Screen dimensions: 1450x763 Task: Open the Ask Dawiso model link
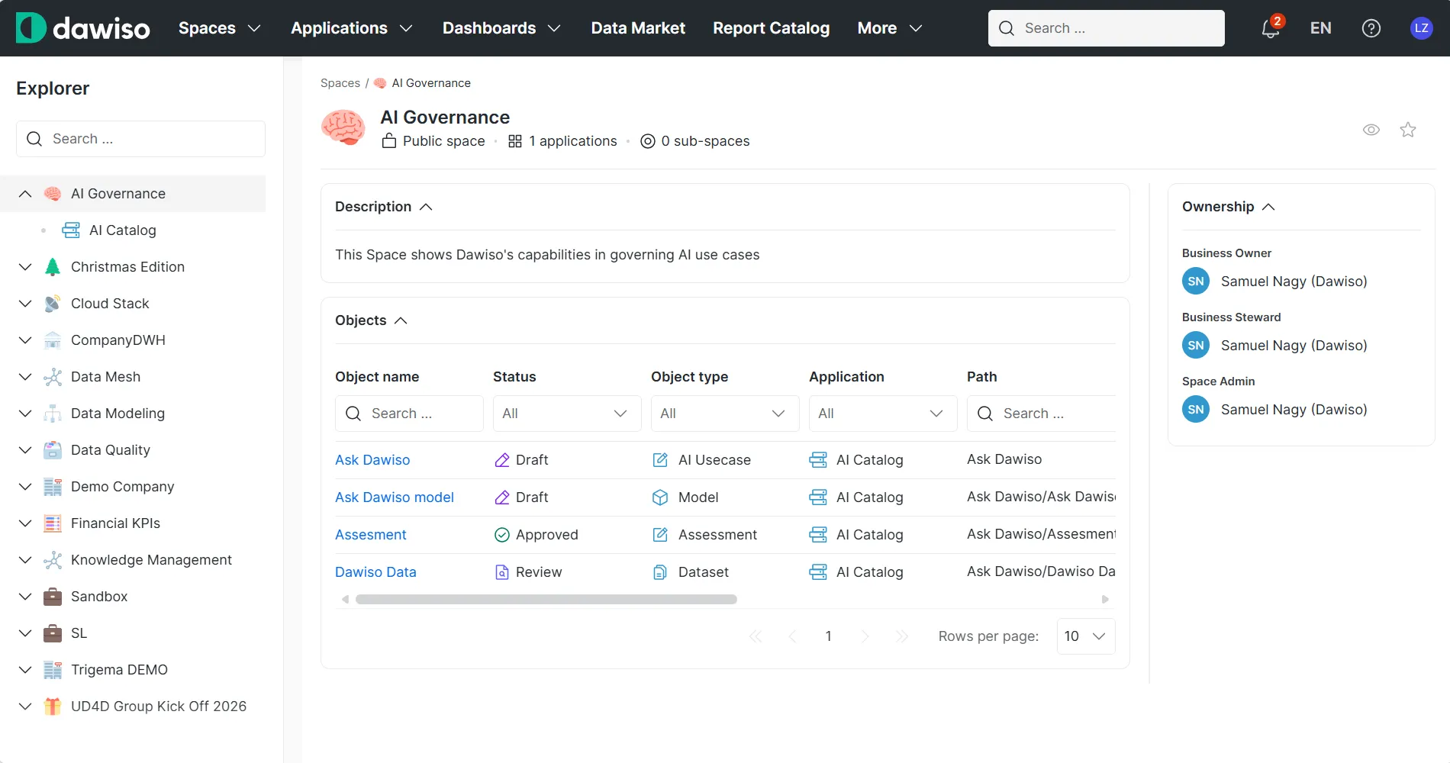tap(395, 497)
